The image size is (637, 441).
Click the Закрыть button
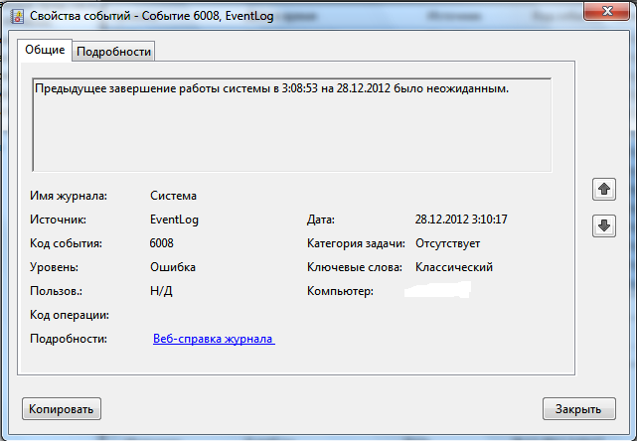(579, 409)
